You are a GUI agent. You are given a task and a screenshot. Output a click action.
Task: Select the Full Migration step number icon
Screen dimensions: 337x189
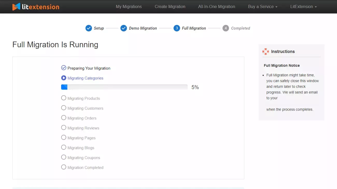click(x=176, y=28)
